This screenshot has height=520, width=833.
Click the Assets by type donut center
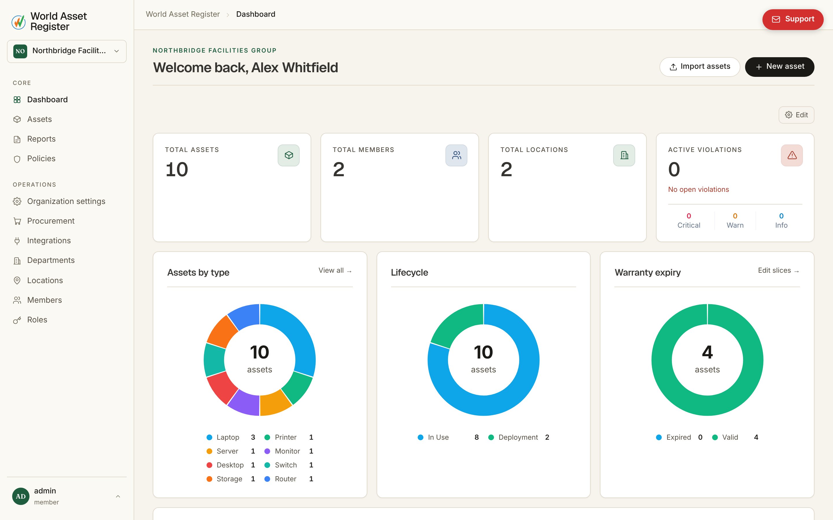coord(259,360)
